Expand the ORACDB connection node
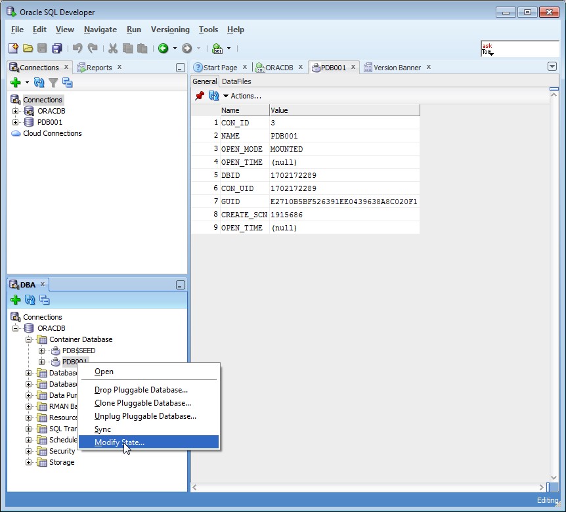 [x=16, y=110]
